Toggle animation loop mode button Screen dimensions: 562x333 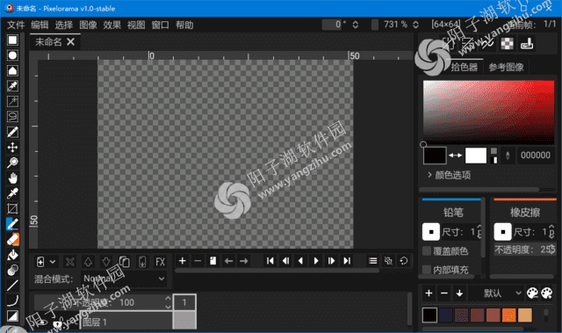(404, 261)
